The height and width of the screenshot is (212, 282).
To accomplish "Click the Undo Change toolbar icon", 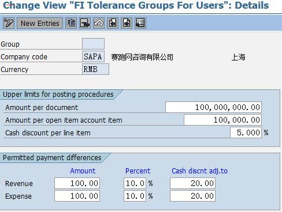I will point(99,23).
